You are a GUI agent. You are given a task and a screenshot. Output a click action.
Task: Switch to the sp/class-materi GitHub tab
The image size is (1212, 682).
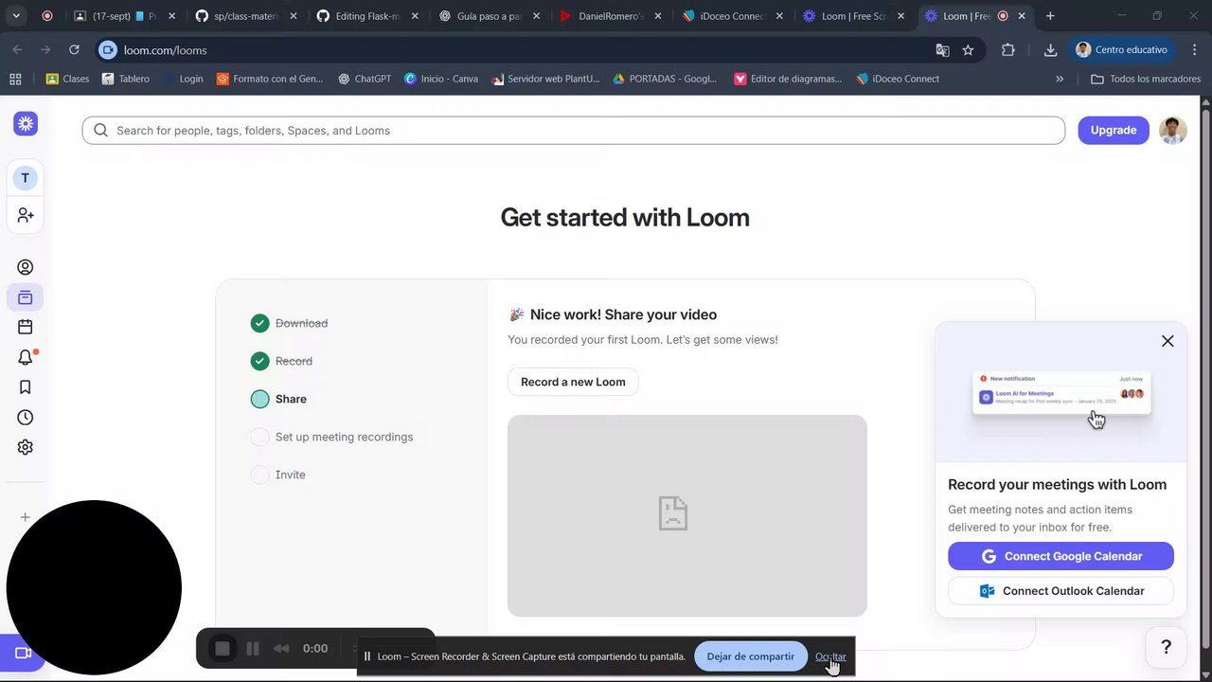click(246, 16)
